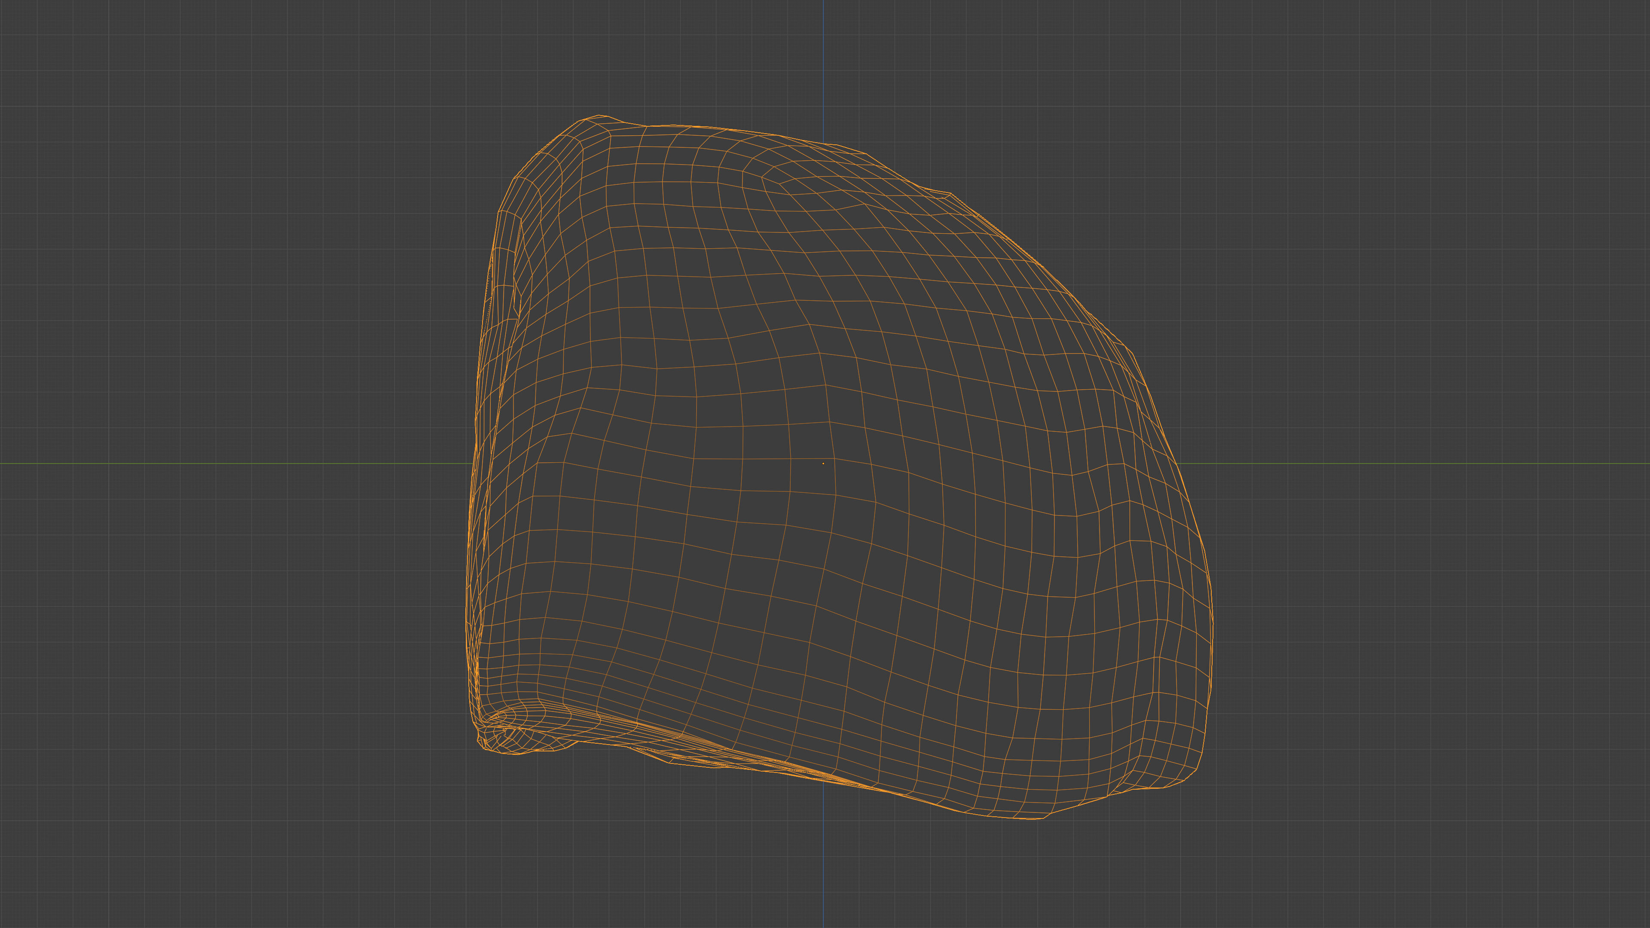This screenshot has width=1650, height=928.
Task: Select the orange wireframe mesh object
Action: pyautogui.click(x=839, y=467)
